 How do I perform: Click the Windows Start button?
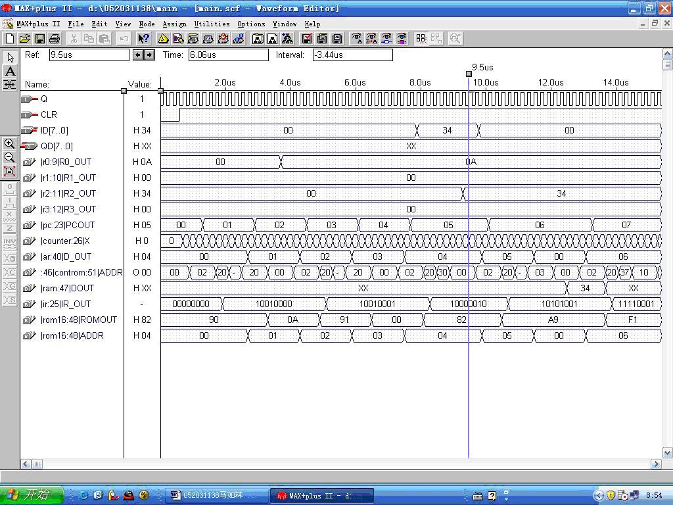32,495
